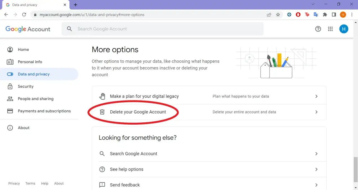Open the Terms footer link
358x190 pixels.
click(30, 184)
